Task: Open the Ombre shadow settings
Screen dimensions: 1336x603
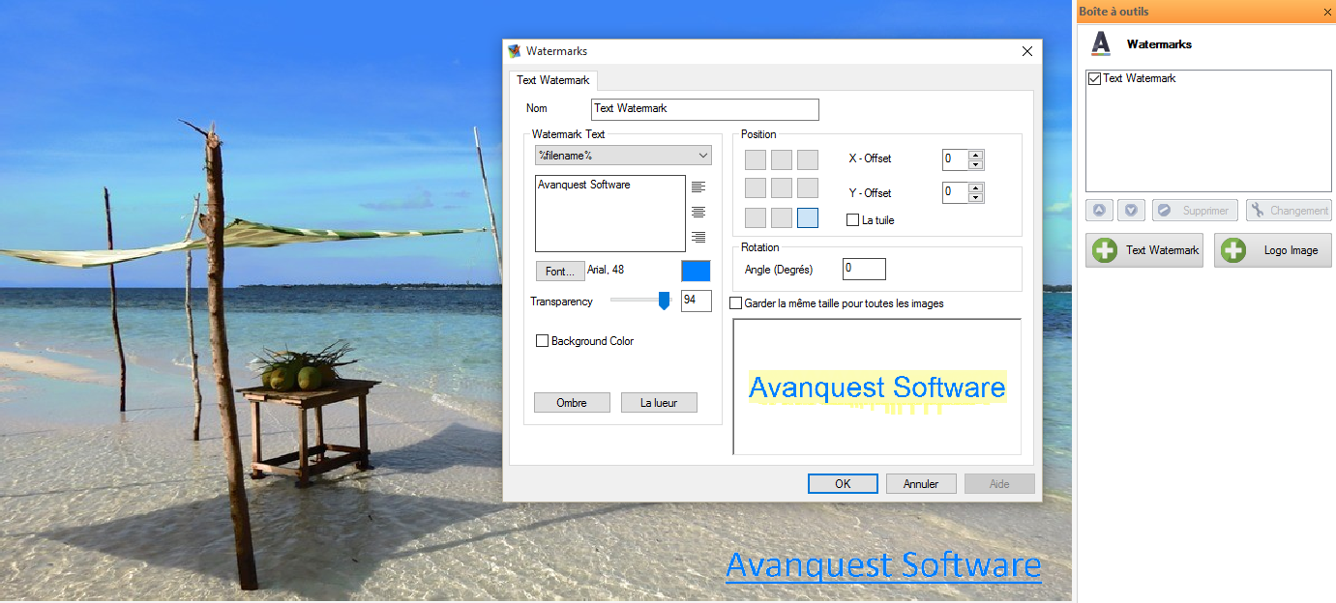Action: [572, 403]
